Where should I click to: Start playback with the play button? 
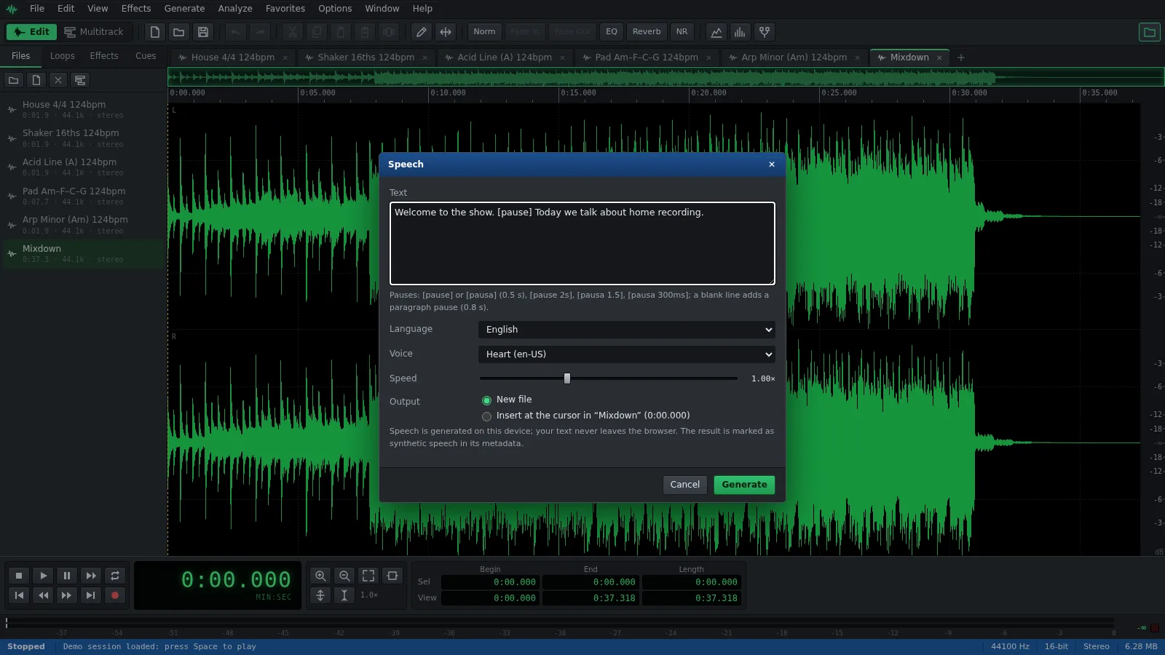click(43, 576)
